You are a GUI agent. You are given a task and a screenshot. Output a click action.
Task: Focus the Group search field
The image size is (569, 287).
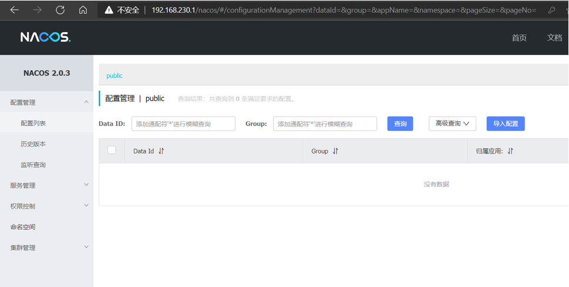[325, 124]
